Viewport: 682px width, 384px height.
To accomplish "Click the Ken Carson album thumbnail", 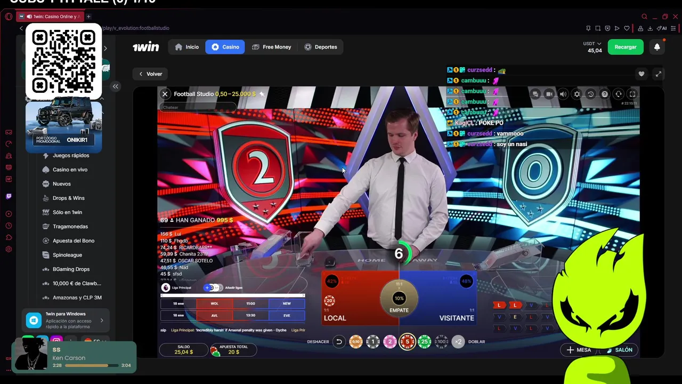I will pos(31,355).
